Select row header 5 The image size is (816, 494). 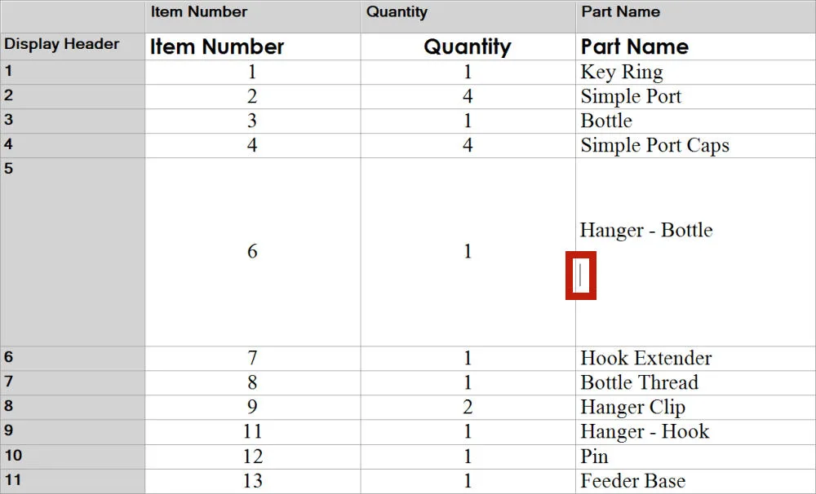click(73, 252)
